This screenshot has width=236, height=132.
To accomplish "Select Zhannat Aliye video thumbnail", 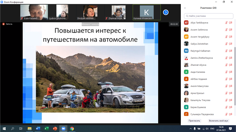I will click(x=118, y=12).
